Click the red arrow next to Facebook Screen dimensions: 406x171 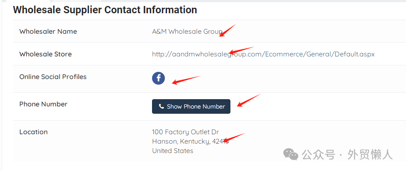click(x=185, y=80)
